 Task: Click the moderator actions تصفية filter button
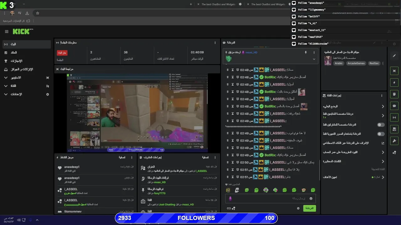coord(206,157)
